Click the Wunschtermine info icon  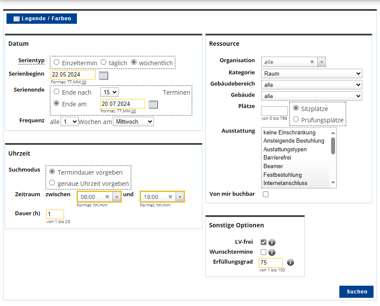point(272,252)
